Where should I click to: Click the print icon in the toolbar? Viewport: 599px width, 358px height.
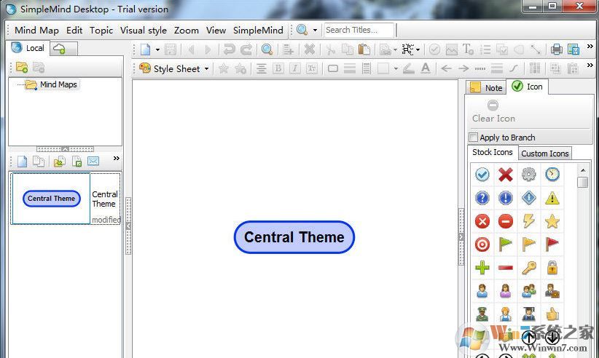click(x=557, y=49)
